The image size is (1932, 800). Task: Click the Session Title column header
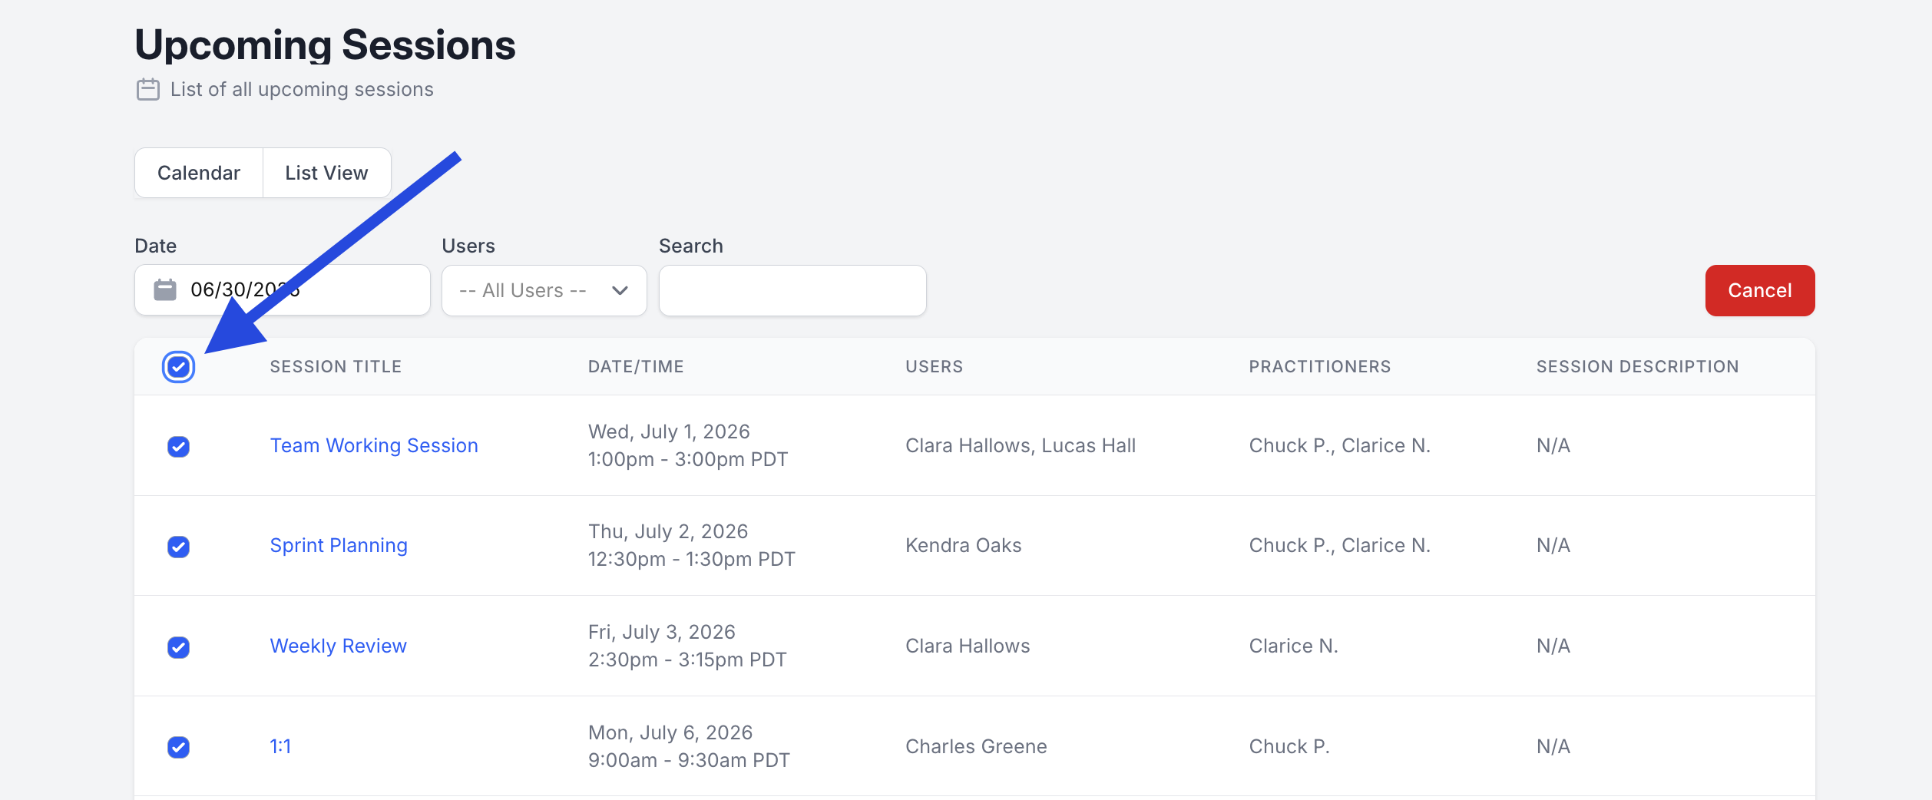[x=336, y=367]
